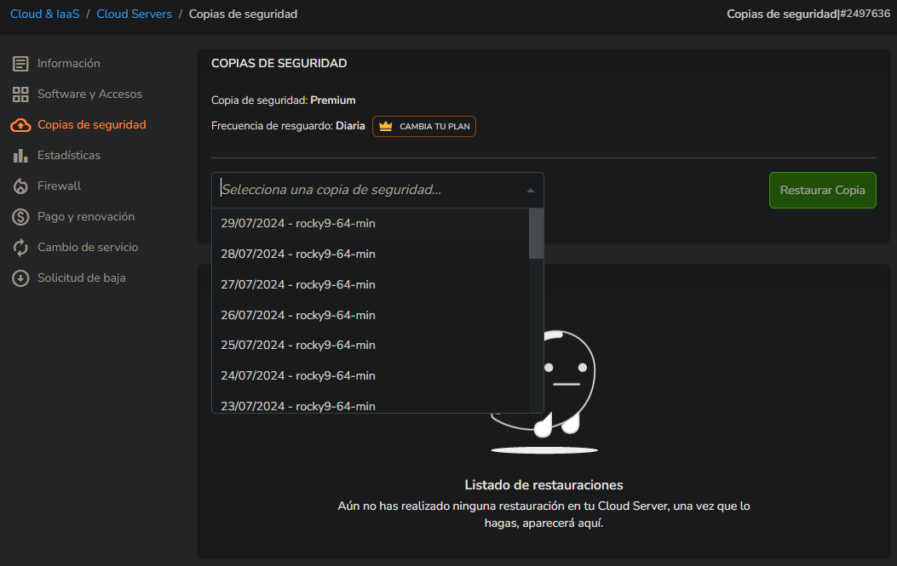This screenshot has width=897, height=566.
Task: Click the Pago y renovación dollar icon
Action: tap(20, 217)
